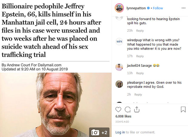188x137 pixels.
Task: Reply to pleabargn's comment
Action: [x=138, y=94]
